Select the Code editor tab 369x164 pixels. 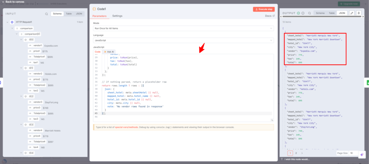coord(97,52)
